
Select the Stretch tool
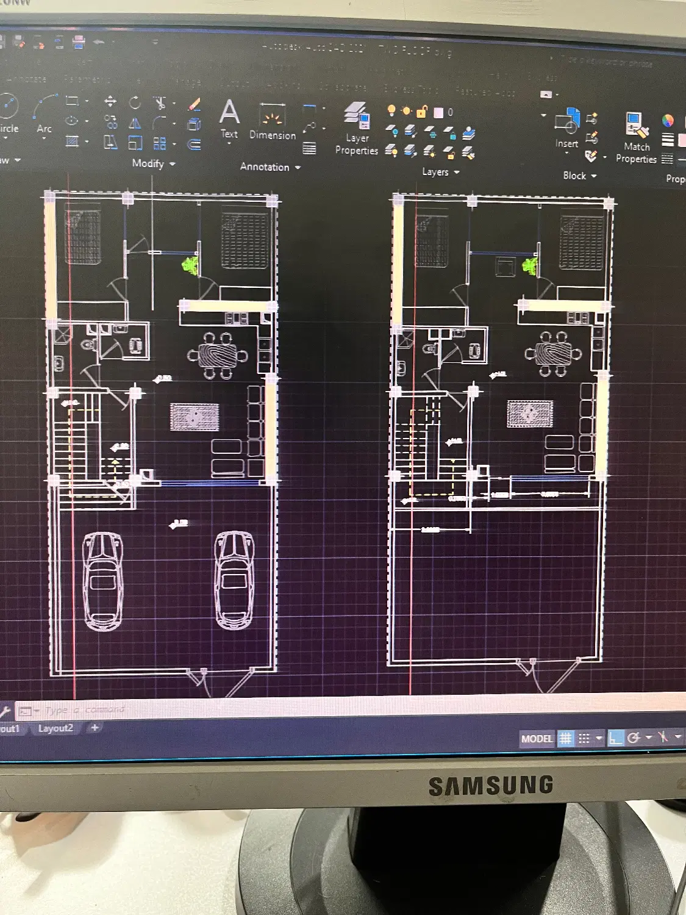pyautogui.click(x=110, y=142)
